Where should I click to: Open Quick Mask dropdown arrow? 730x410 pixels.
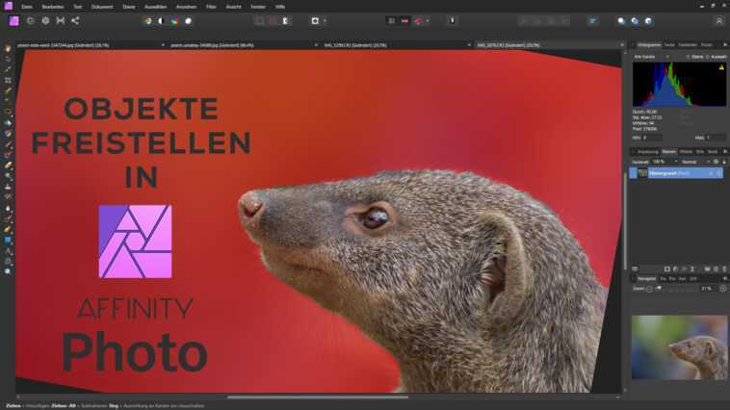[325, 21]
